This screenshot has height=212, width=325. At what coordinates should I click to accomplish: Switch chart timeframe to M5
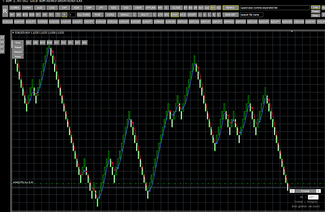[36, 43]
